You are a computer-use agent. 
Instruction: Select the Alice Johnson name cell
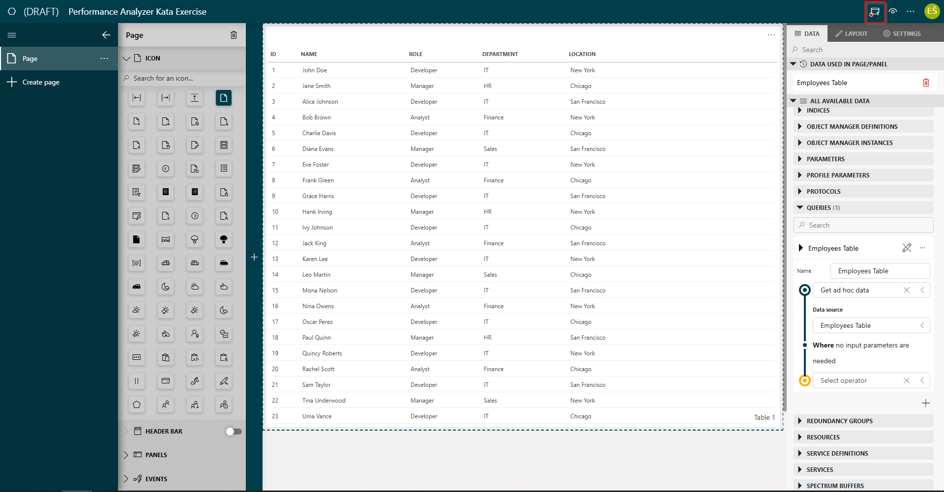pos(320,102)
